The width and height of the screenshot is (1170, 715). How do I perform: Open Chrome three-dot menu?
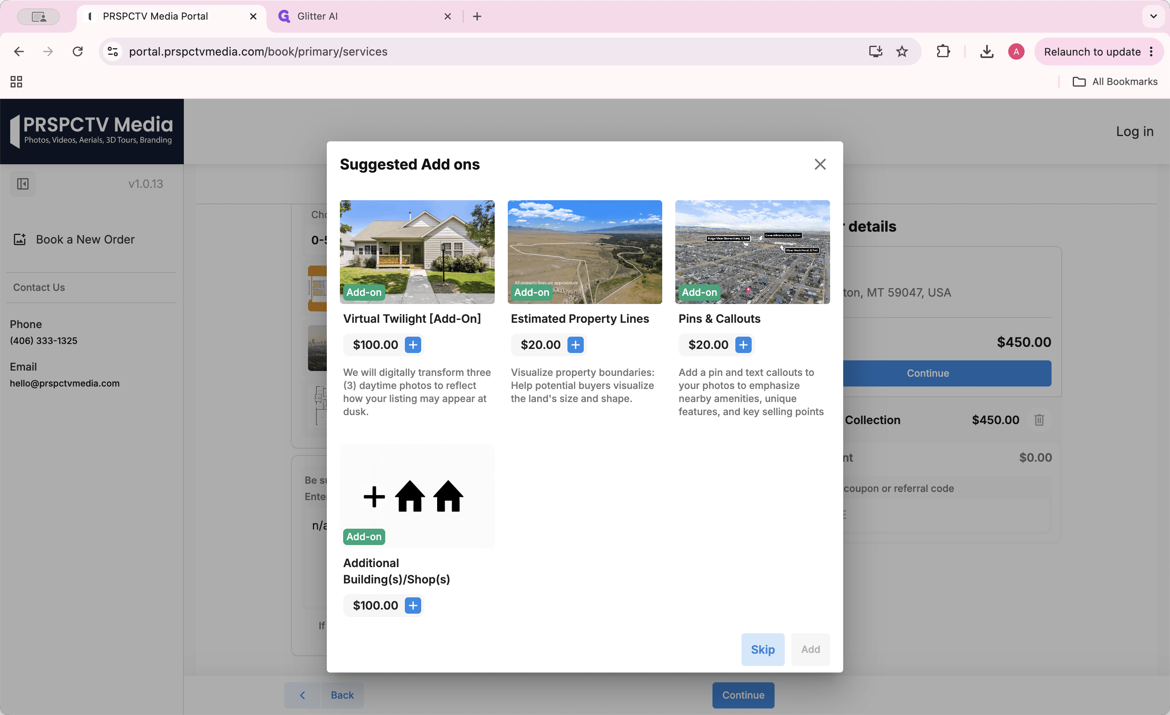click(1151, 51)
